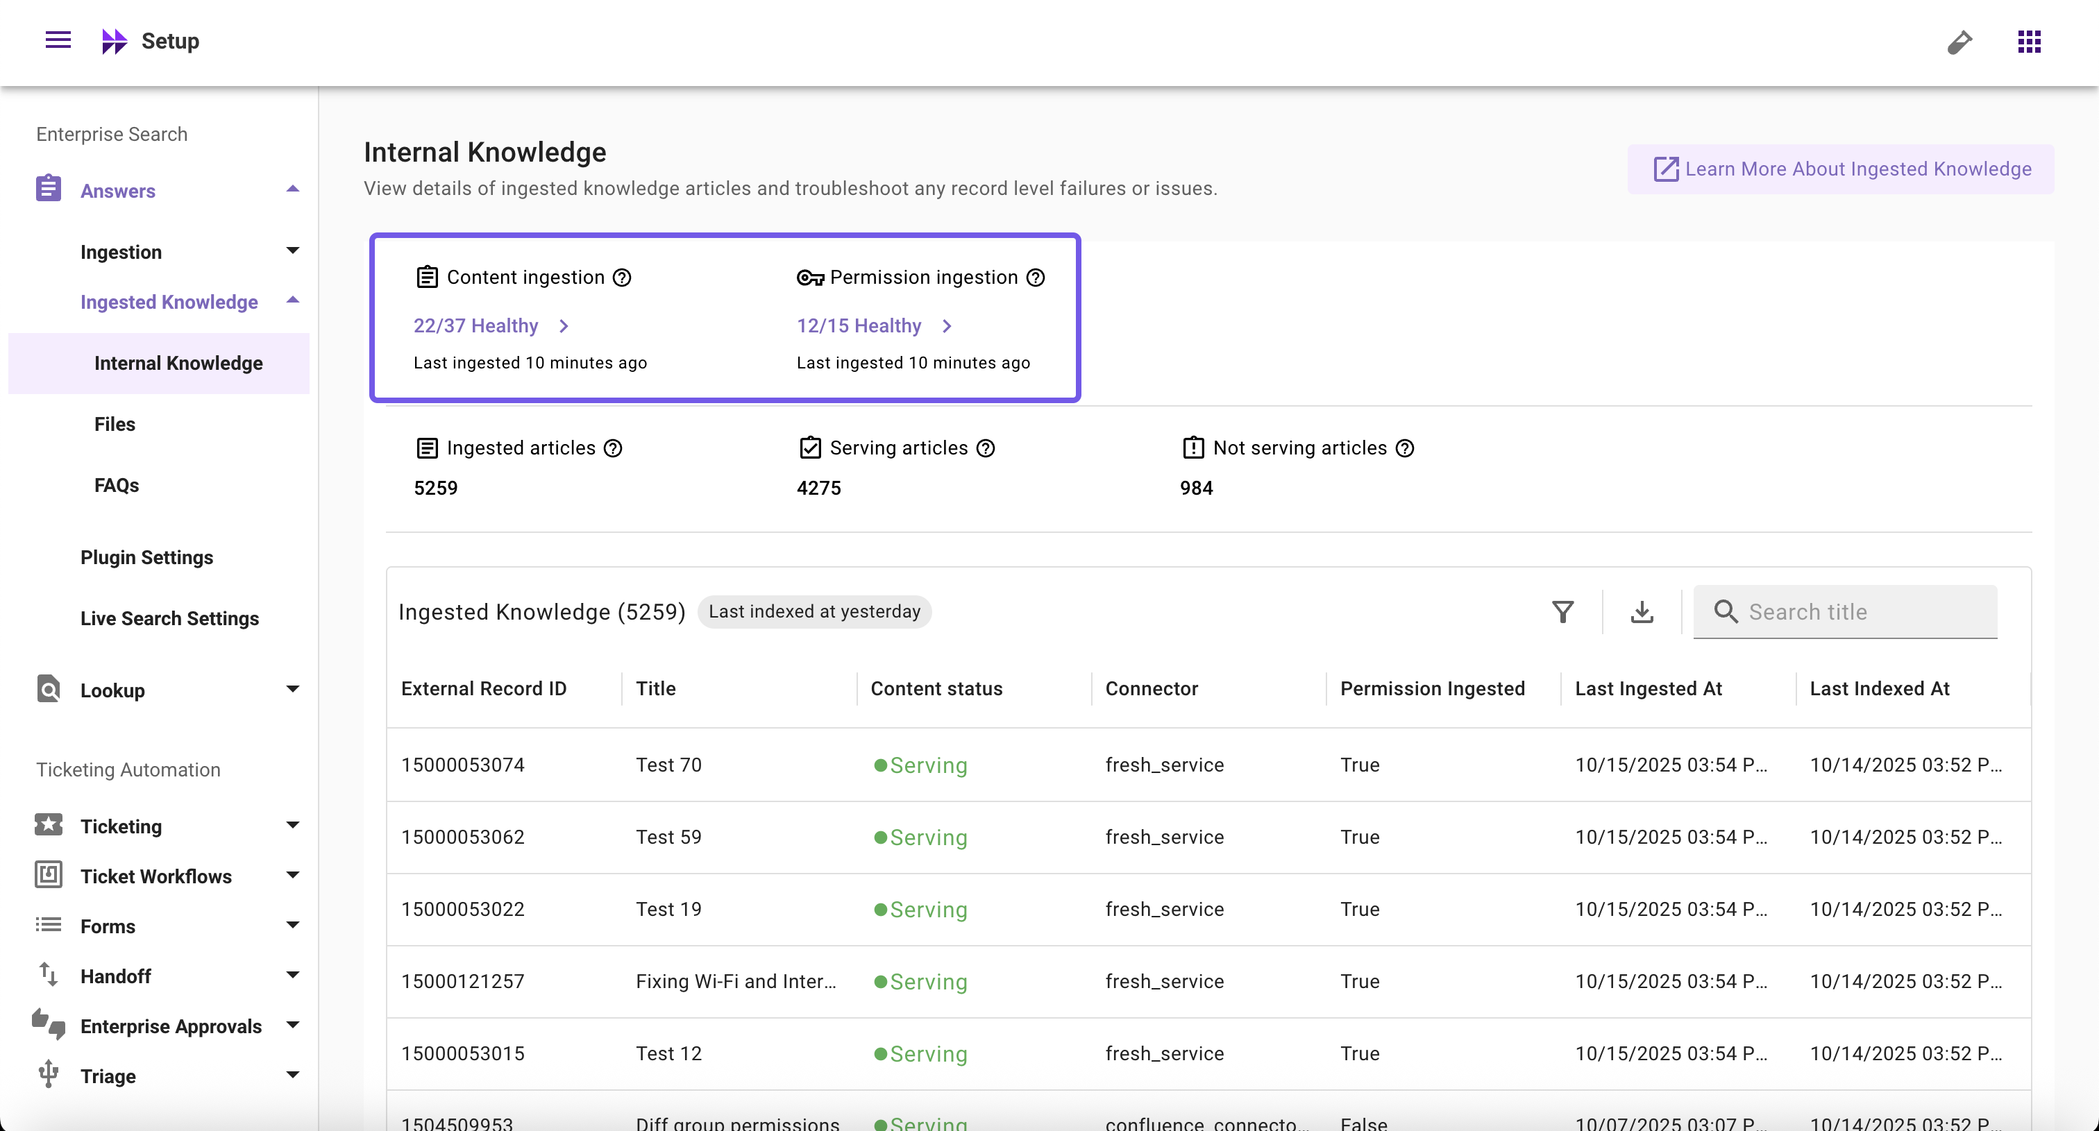Click the apps grid icon

click(2029, 41)
